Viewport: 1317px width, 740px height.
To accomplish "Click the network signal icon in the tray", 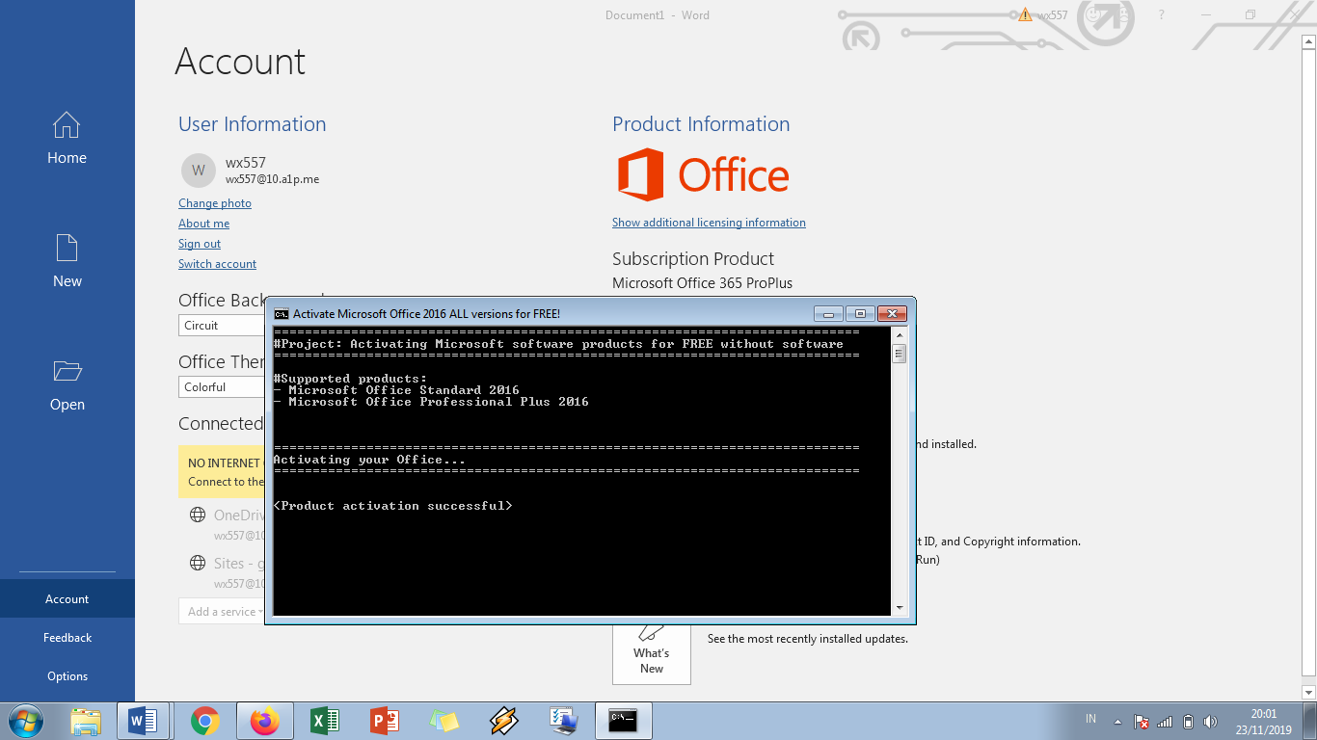I will click(x=1164, y=721).
